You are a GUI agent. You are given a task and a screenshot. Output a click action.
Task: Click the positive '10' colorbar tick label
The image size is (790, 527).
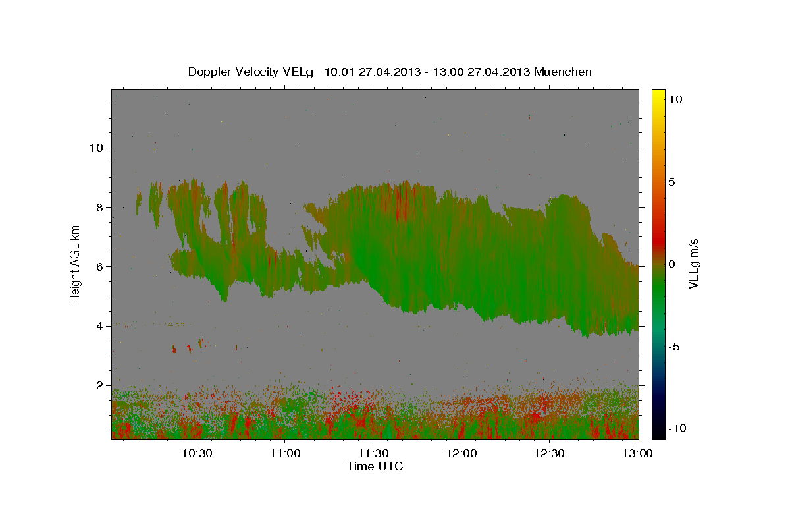pos(675,99)
